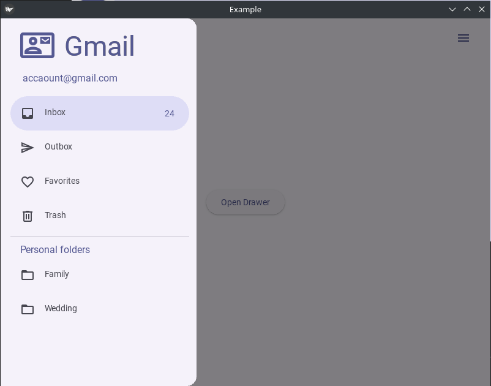Click the Personal folders heading
491x386 pixels.
pos(55,249)
